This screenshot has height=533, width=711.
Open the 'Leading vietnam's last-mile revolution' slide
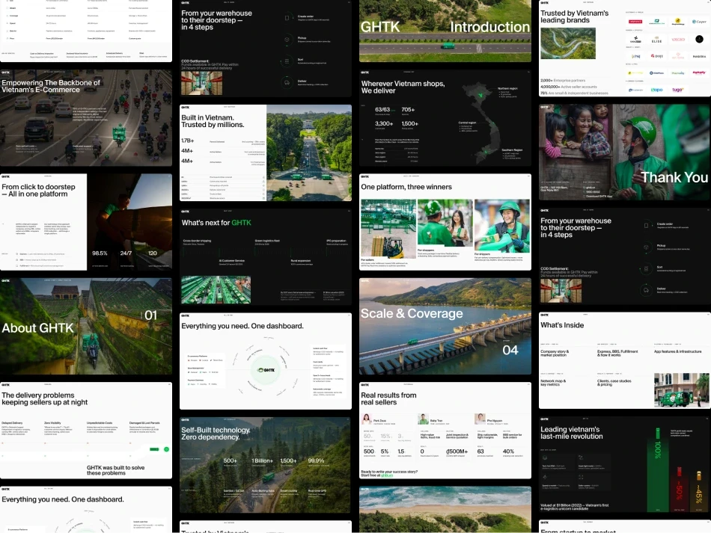[x=625, y=465]
